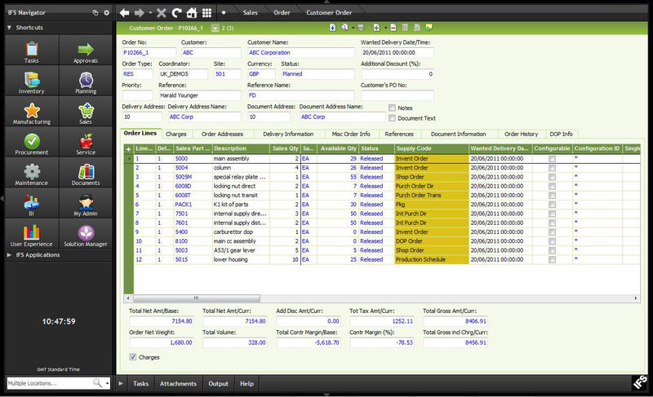Click the Sales breadcrumb
Image resolution: width=653 pixels, height=397 pixels.
[x=251, y=13]
